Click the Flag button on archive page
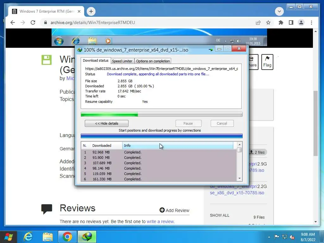Screen dimensions: 324x243 pyautogui.click(x=267, y=62)
